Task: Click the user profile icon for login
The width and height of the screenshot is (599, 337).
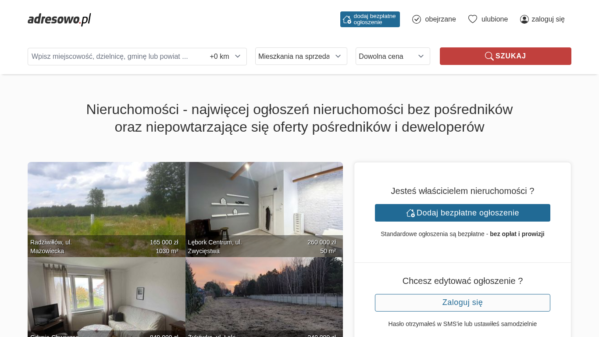Action: 524,19
